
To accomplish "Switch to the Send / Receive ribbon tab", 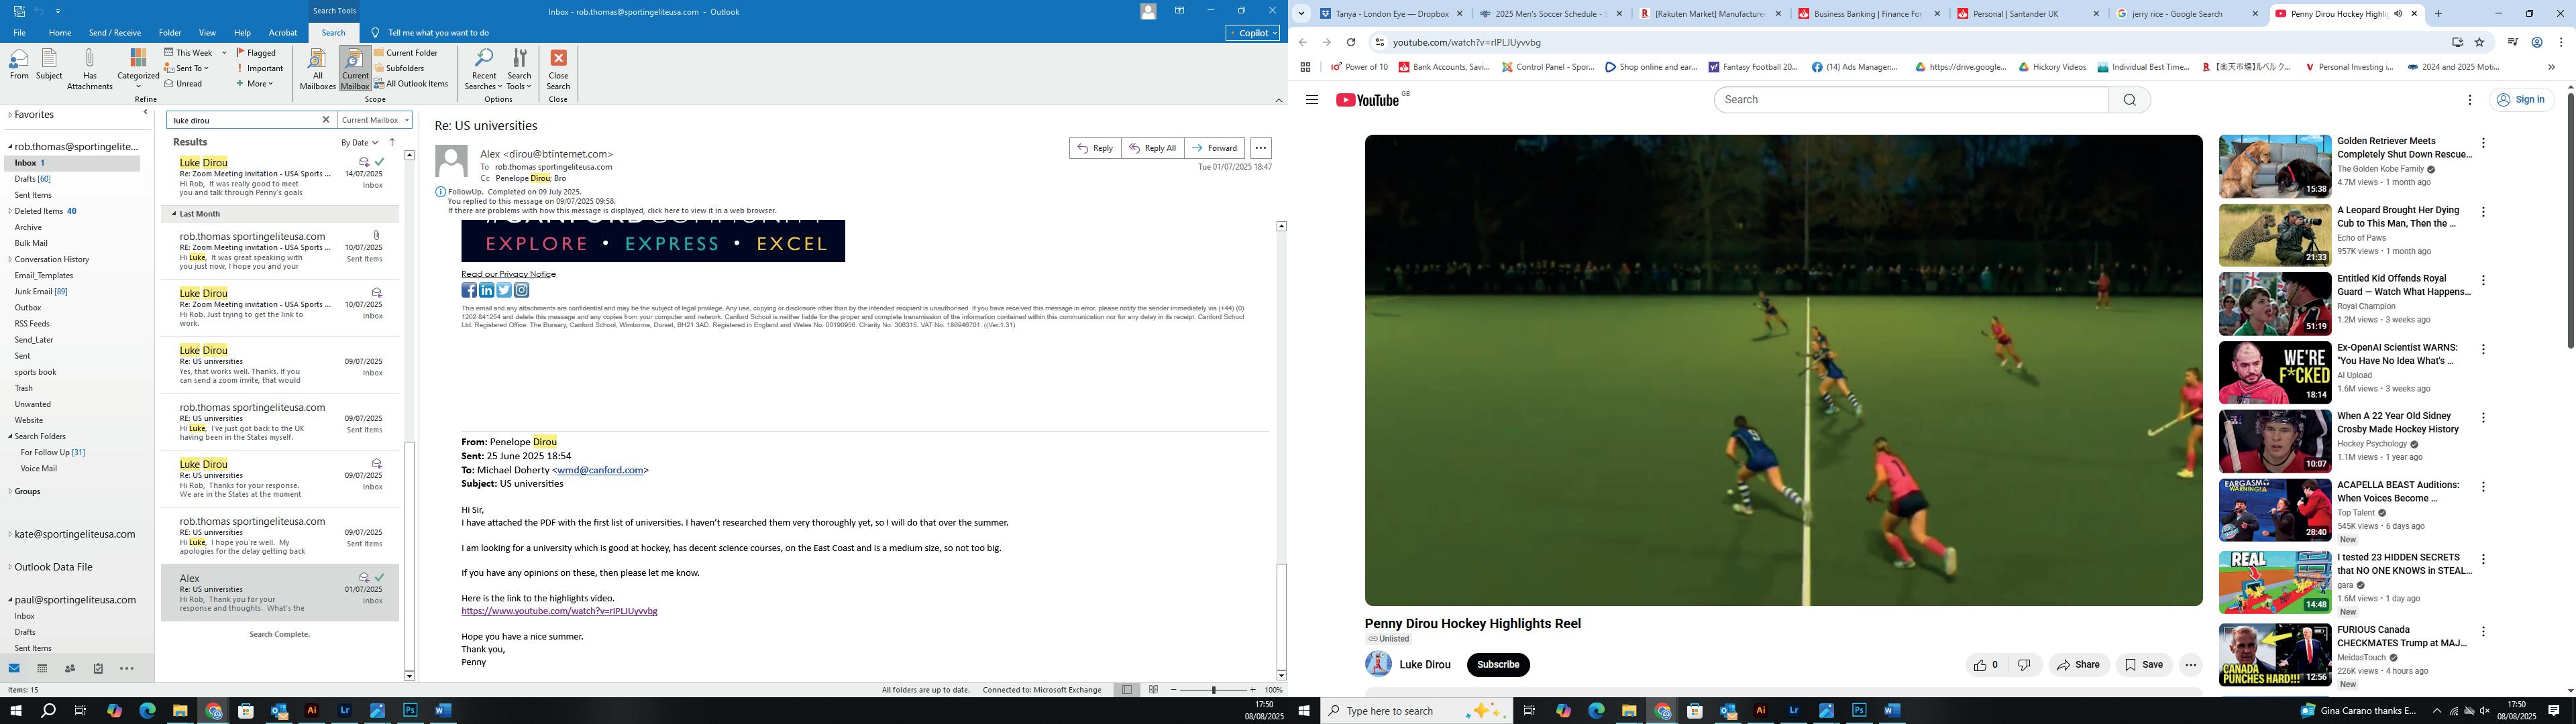I will [114, 33].
